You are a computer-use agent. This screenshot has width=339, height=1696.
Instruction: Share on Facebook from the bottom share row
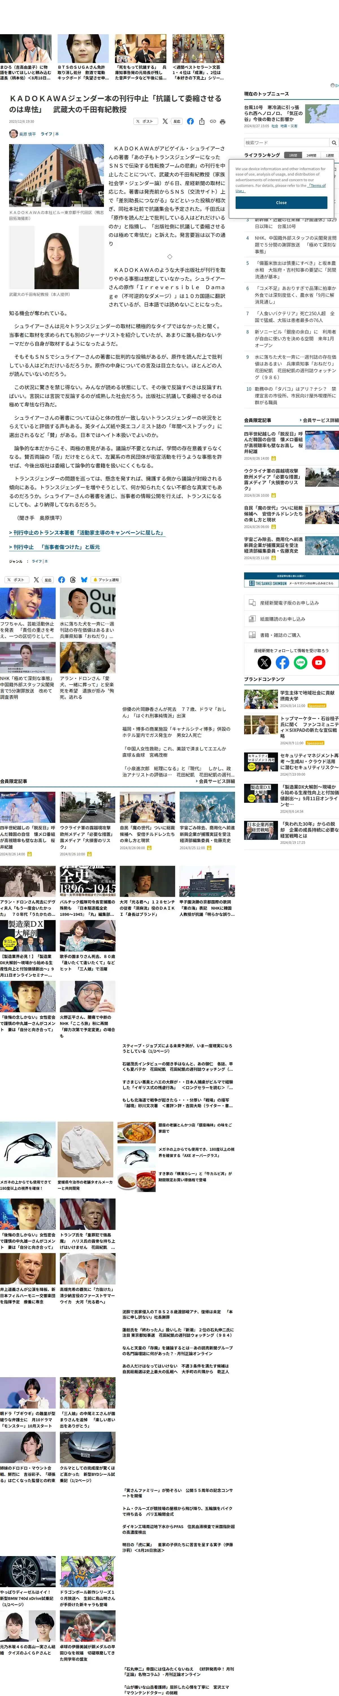62,580
